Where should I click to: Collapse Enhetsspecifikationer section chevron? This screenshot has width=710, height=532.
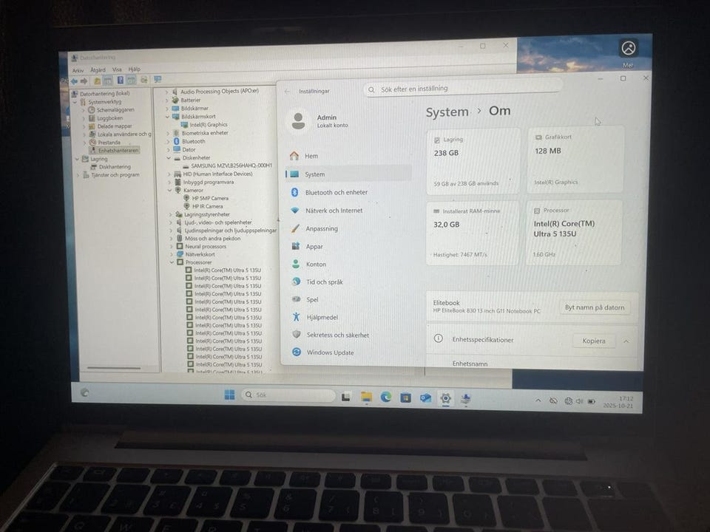(626, 341)
